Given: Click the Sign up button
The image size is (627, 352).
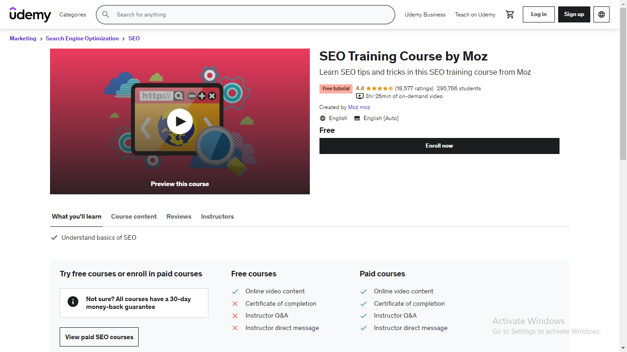Looking at the screenshot, I should coord(574,15).
